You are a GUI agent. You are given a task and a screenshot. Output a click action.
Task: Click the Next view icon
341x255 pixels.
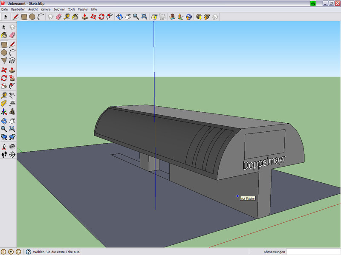point(12,137)
